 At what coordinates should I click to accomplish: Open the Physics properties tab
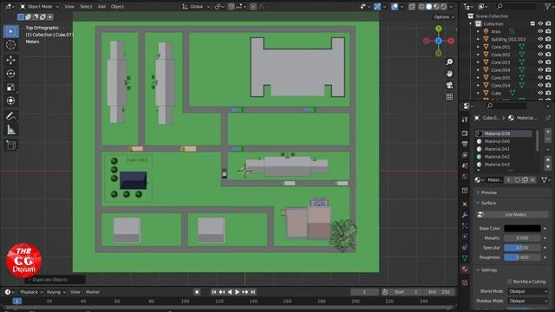465,237
